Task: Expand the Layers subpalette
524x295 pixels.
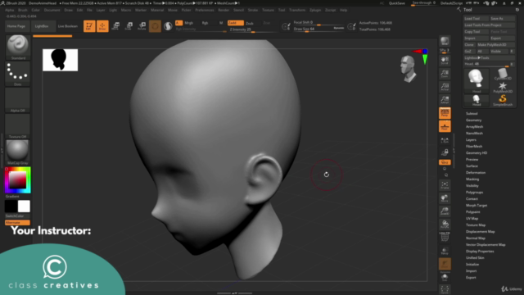Action: coord(471,140)
